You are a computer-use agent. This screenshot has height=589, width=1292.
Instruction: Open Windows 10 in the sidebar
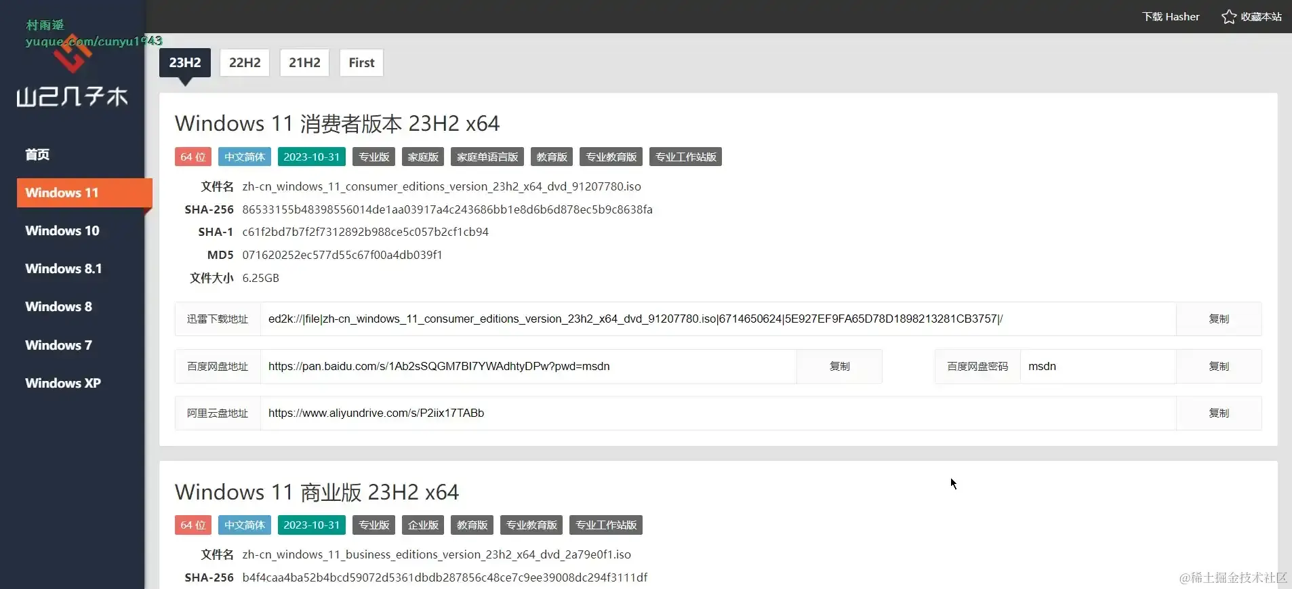click(62, 230)
